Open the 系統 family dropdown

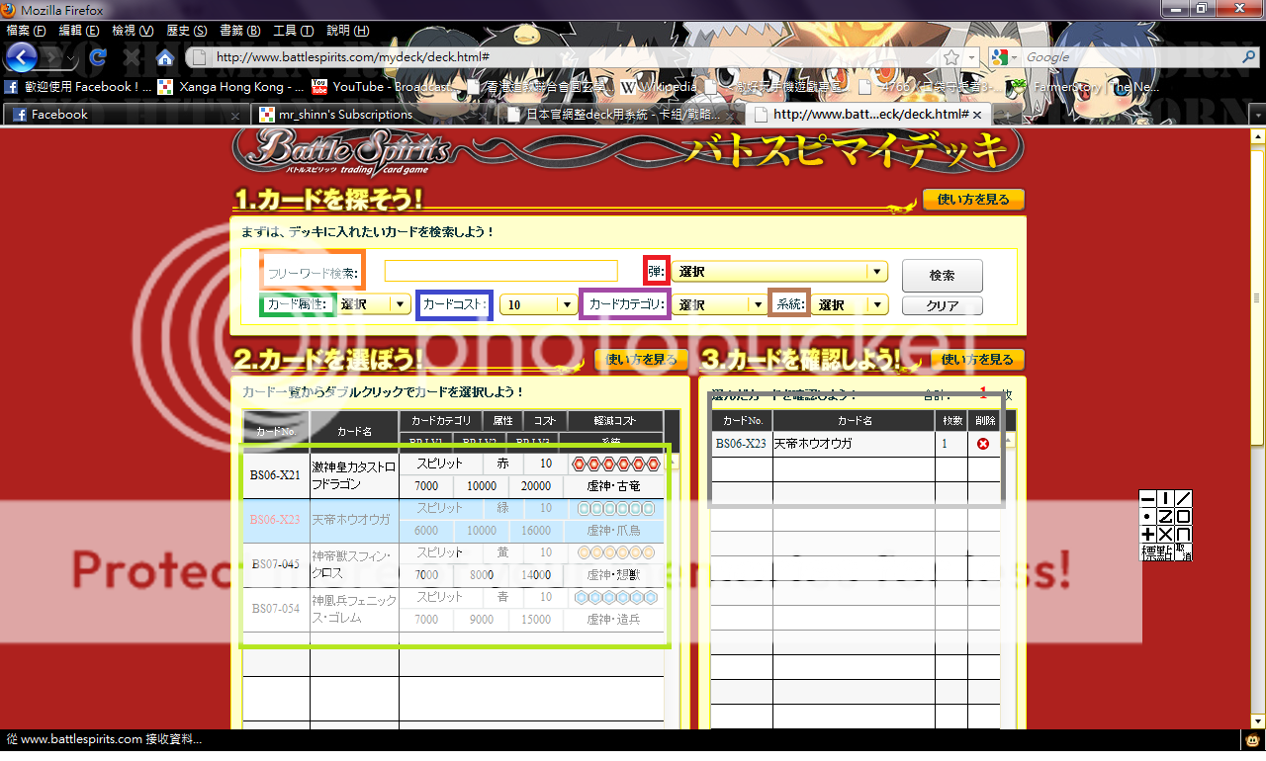[x=851, y=304]
